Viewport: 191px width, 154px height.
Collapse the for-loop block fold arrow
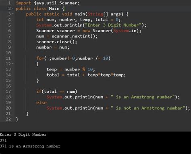coord(13,63)
